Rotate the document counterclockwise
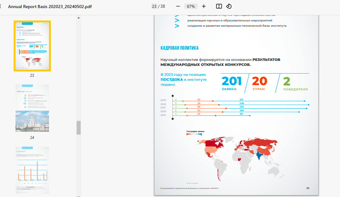Screen dimensions: 340x197 click(x=229, y=6)
